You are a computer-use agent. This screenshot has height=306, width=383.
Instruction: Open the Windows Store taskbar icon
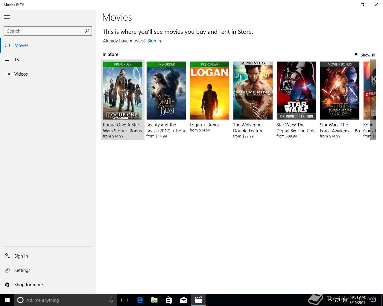(169, 300)
